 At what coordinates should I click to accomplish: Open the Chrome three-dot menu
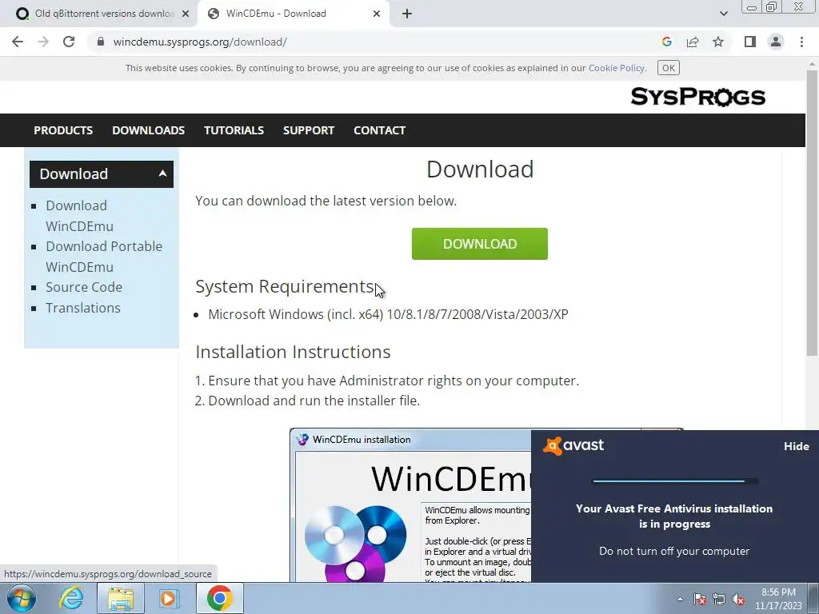801,42
